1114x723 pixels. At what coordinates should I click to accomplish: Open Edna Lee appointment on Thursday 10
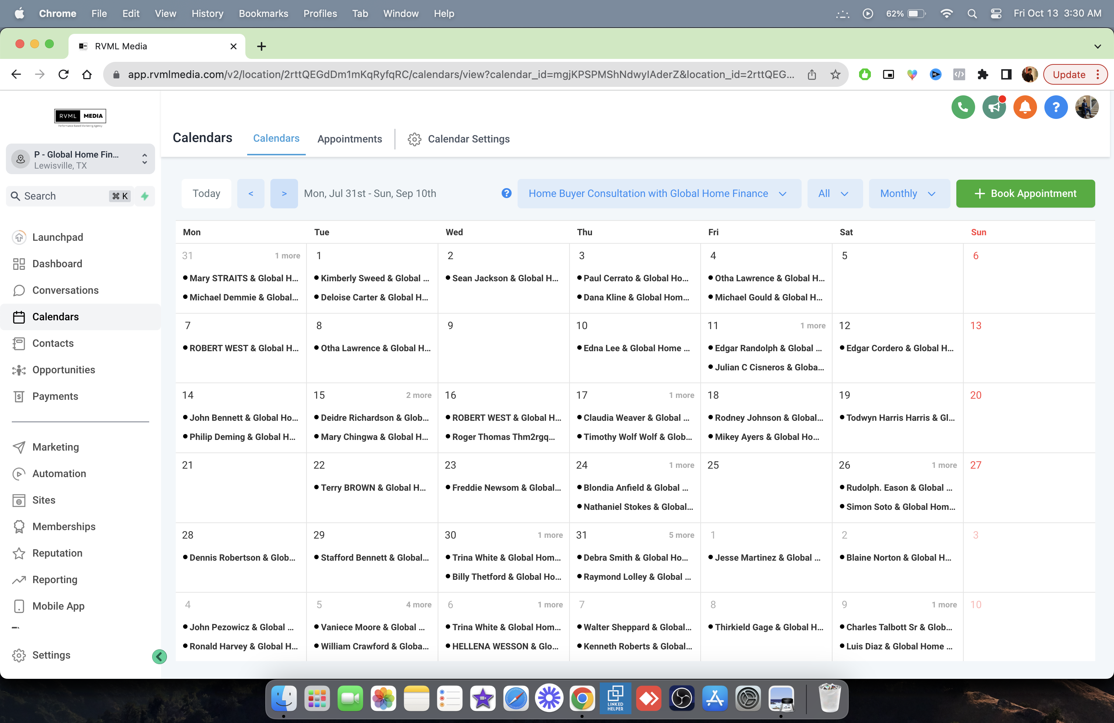click(634, 348)
